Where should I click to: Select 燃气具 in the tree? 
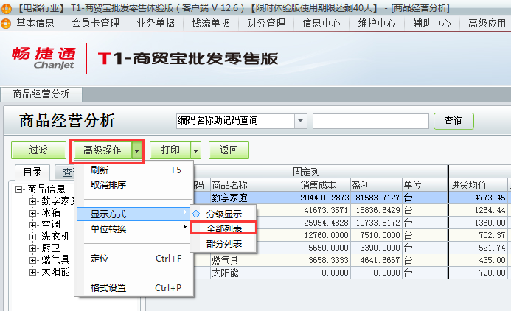pos(55,260)
